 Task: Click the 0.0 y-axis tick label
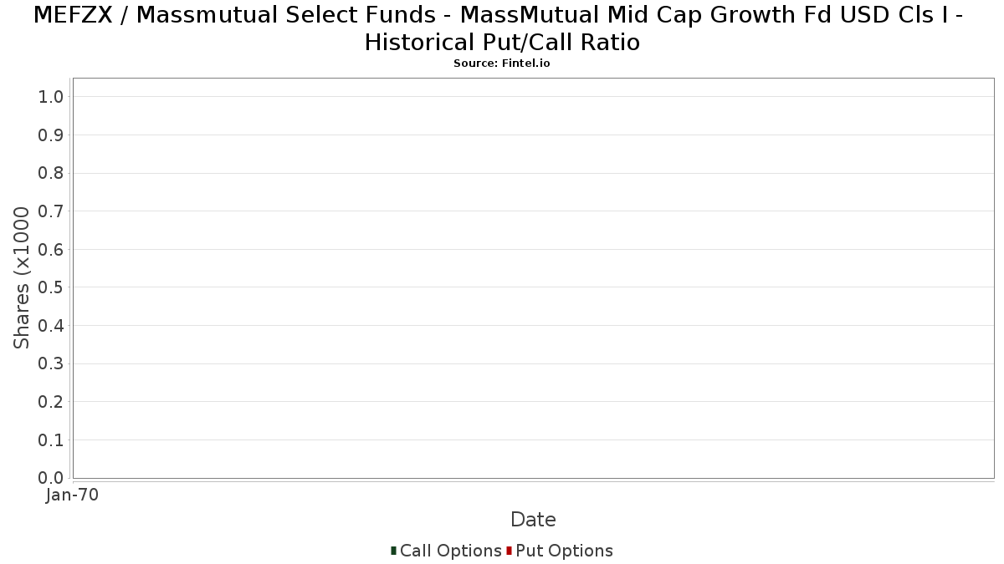51,478
